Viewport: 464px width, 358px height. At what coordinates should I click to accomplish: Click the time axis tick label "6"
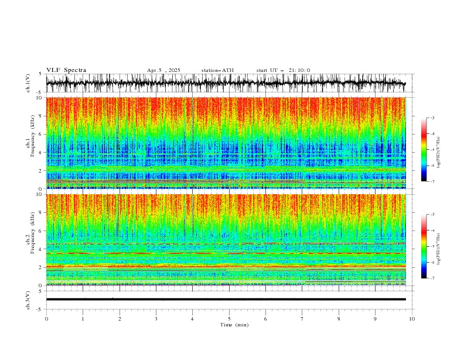click(x=265, y=319)
